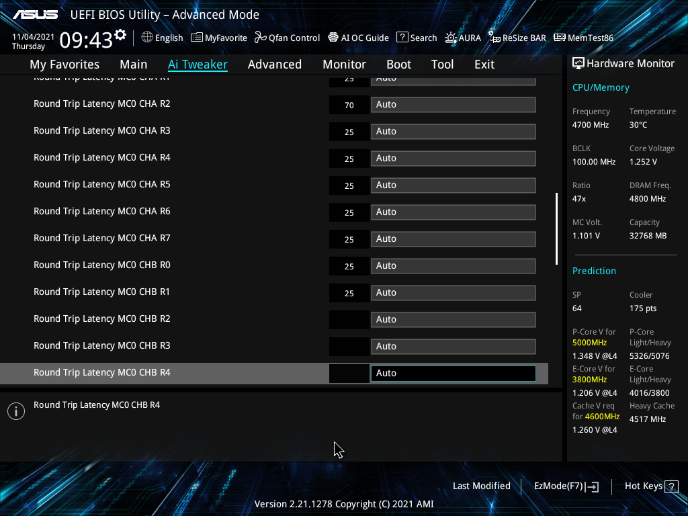Screen dimensions: 688x516
Task: Click the CPU/Memory heading
Action: click(601, 87)
